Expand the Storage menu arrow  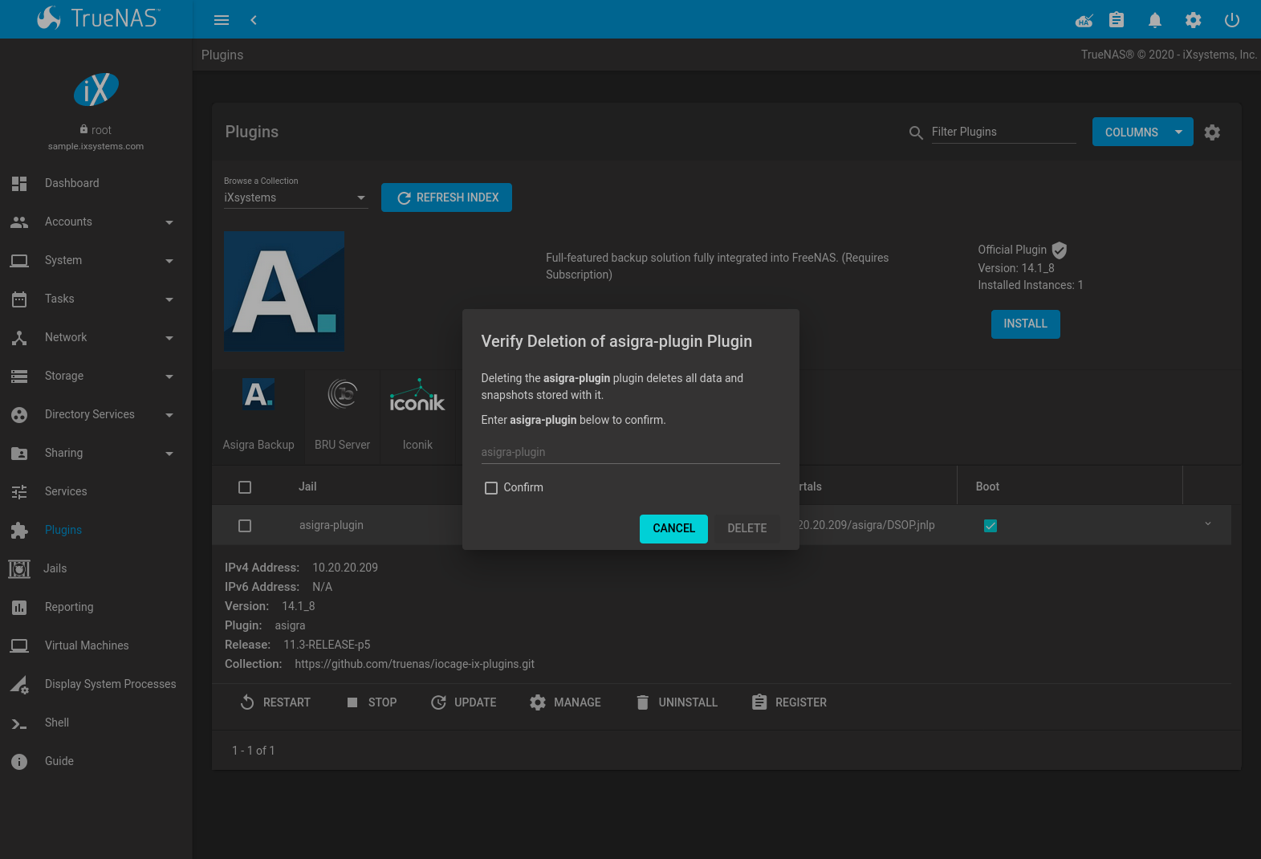[169, 377]
